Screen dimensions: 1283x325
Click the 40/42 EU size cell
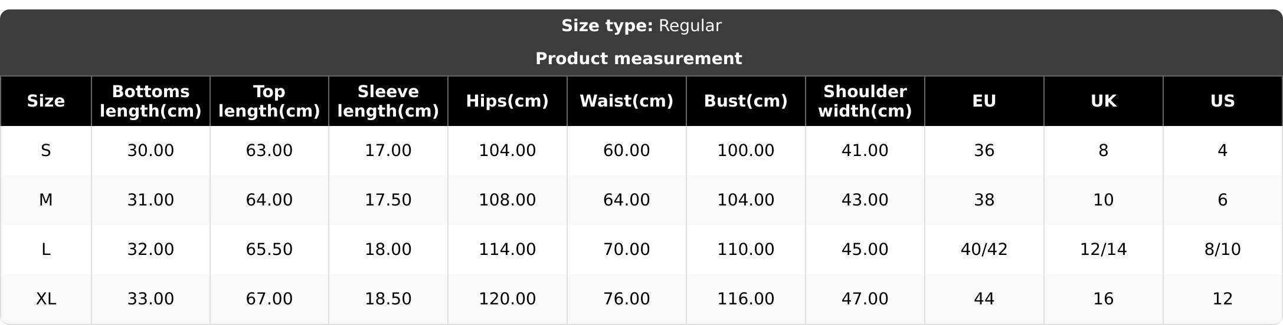tap(984, 250)
